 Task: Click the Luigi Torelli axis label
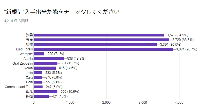(x=24, y=49)
